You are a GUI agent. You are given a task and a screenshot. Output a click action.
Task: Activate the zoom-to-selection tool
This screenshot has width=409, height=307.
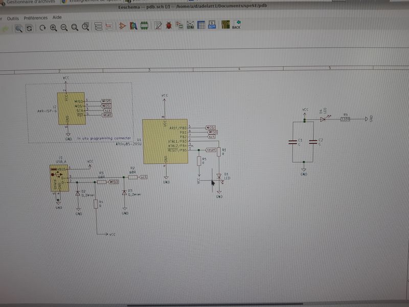coord(86,28)
